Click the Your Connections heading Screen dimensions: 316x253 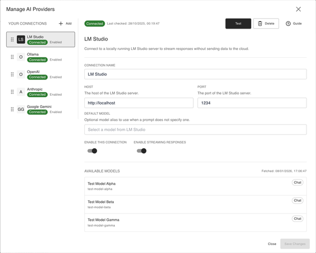click(x=27, y=24)
